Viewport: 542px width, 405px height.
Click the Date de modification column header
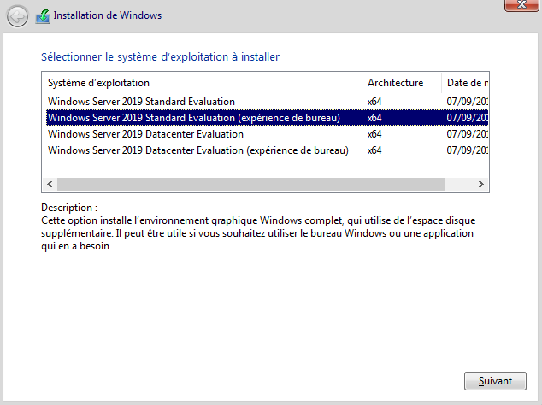[x=465, y=83]
